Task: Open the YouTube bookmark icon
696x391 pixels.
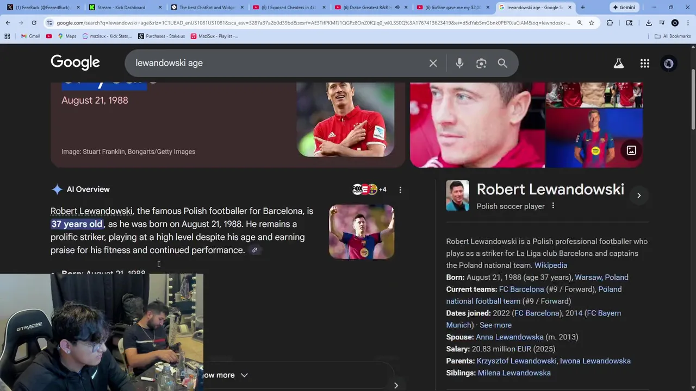Action: [x=49, y=36]
